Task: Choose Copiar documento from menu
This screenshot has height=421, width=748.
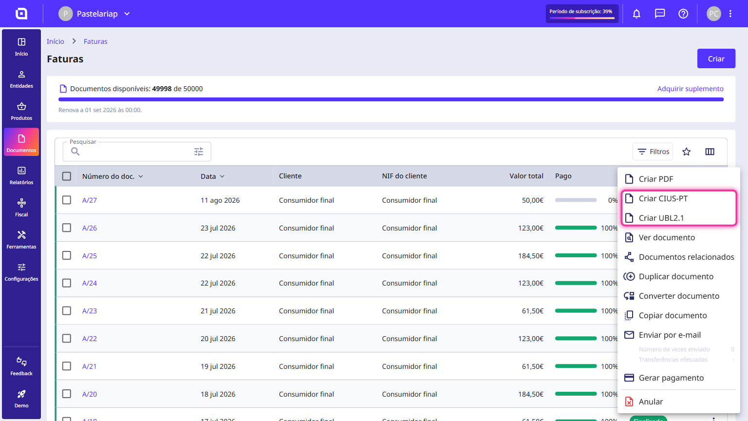Action: coord(679,315)
